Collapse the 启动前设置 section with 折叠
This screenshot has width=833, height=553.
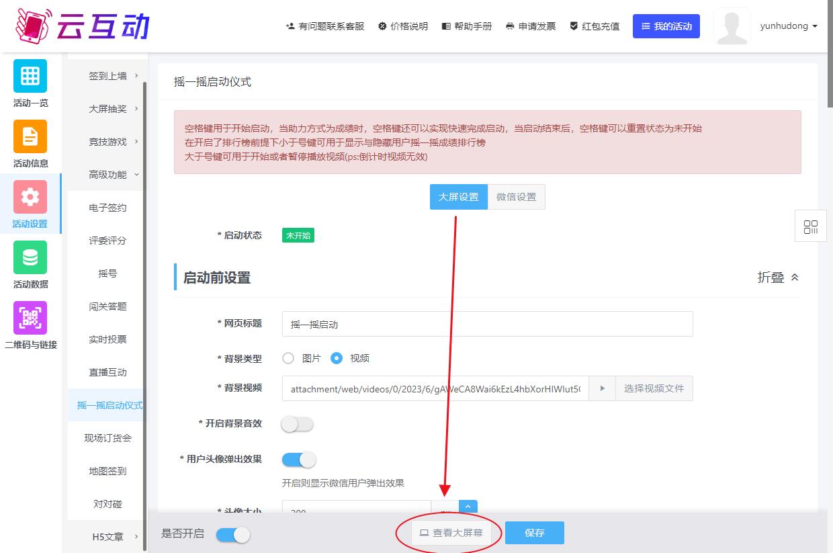click(x=778, y=278)
